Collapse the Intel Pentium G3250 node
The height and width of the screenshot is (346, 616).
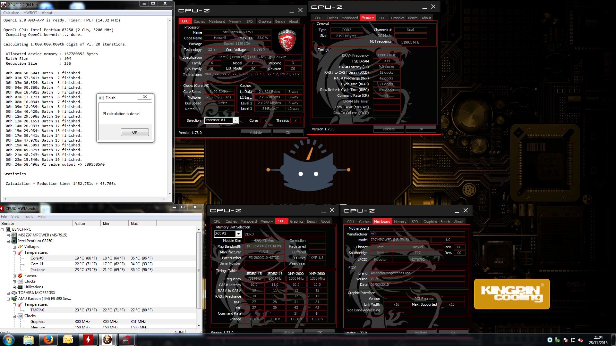[x=8, y=241]
